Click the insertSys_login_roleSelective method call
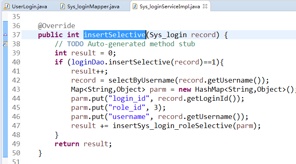Screen dimensions: 296x164 click(172, 126)
